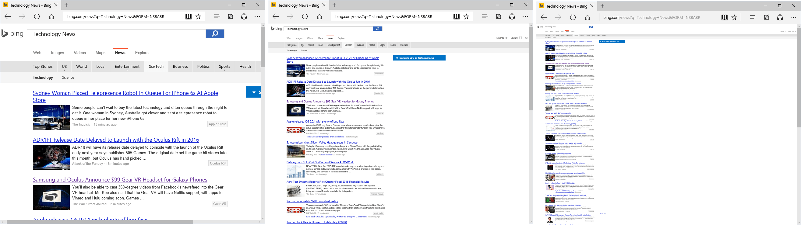The image size is (801, 225).
Task: Open the More actions menu in left window
Action: pos(257,16)
